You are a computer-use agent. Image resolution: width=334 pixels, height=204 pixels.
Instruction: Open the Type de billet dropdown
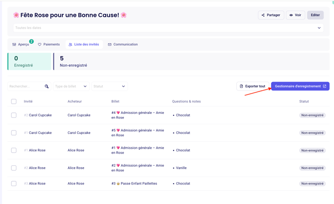pyautogui.click(x=71, y=87)
